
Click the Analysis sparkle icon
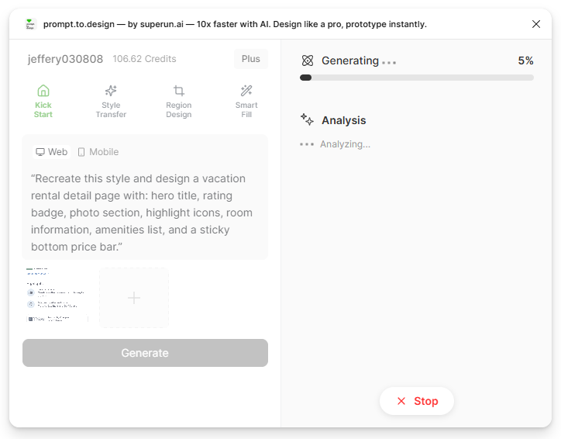(x=307, y=119)
